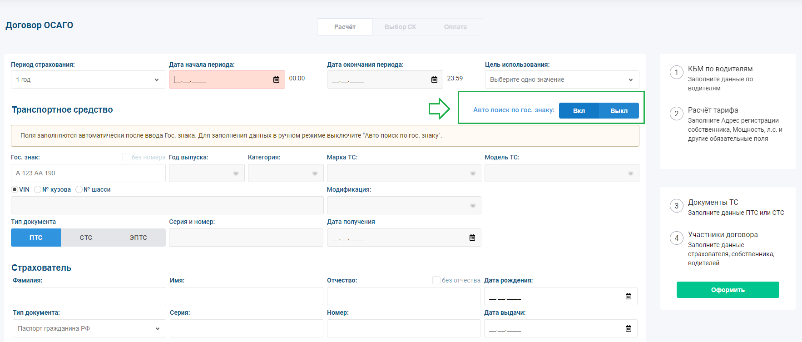Check the без отчества checkbox
Screen dimensions: 802x342
tap(436, 280)
